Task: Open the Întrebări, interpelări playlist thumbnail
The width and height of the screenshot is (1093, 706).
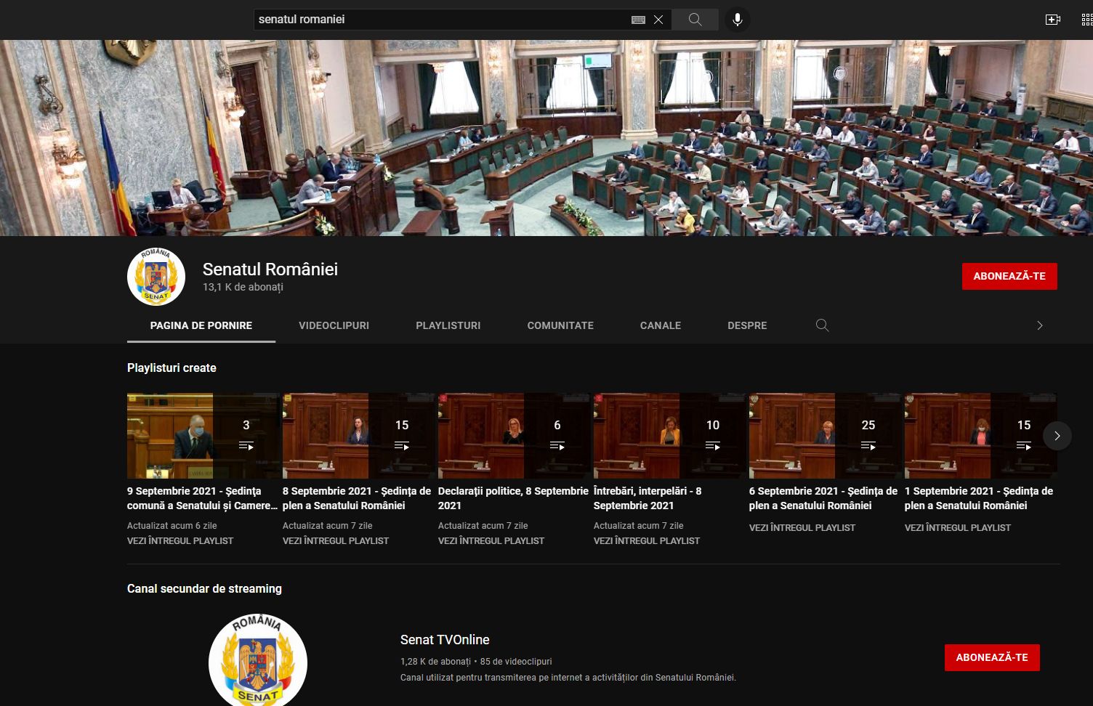Action: point(670,436)
